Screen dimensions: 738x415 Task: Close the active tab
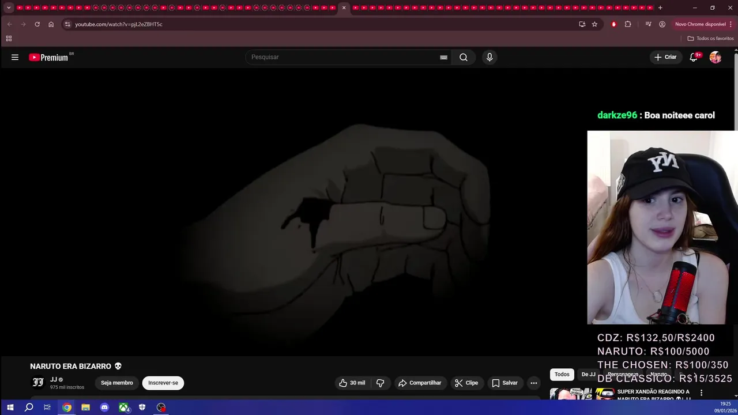pos(344,7)
